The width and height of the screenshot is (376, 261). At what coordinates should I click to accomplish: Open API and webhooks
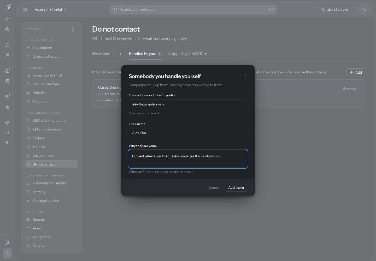pyautogui.click(x=51, y=129)
